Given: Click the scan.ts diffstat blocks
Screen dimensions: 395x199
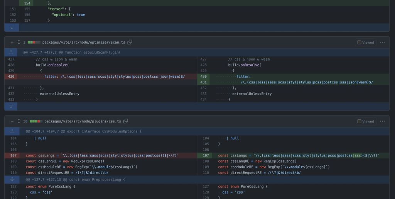Looking at the screenshot, I should point(34,43).
